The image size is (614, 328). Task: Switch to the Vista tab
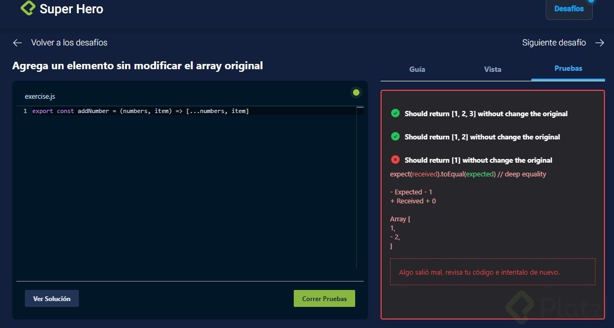click(x=492, y=69)
